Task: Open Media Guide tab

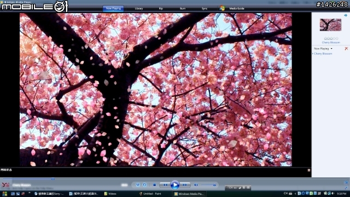Action: point(237,9)
